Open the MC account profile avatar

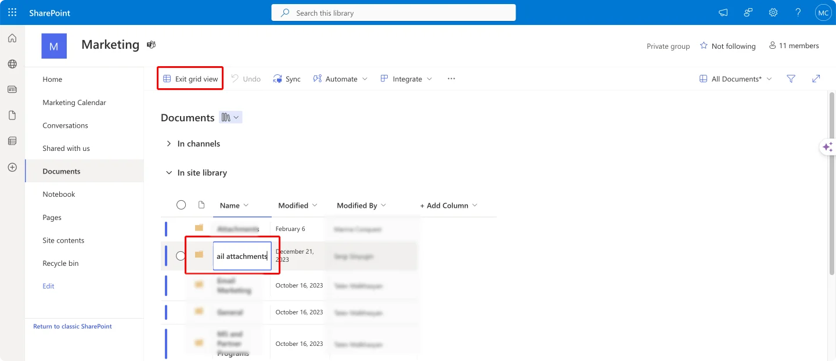pos(823,12)
